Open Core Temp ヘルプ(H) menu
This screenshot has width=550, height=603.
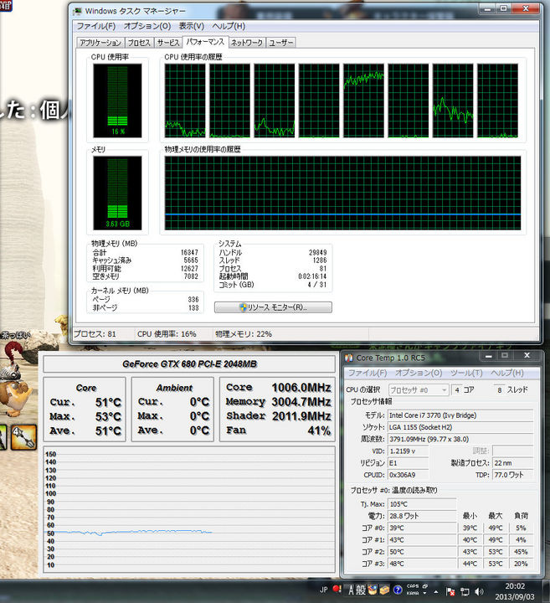tap(507, 373)
